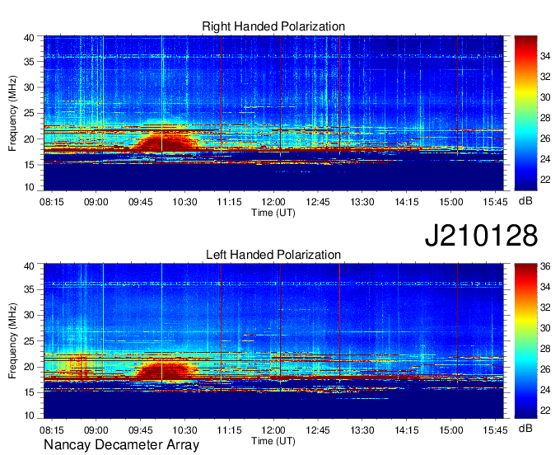Viewport: 560px width, 455px height.
Task: Click the 35 MHz tick label on the Left Handed plot
Action: tap(30, 289)
